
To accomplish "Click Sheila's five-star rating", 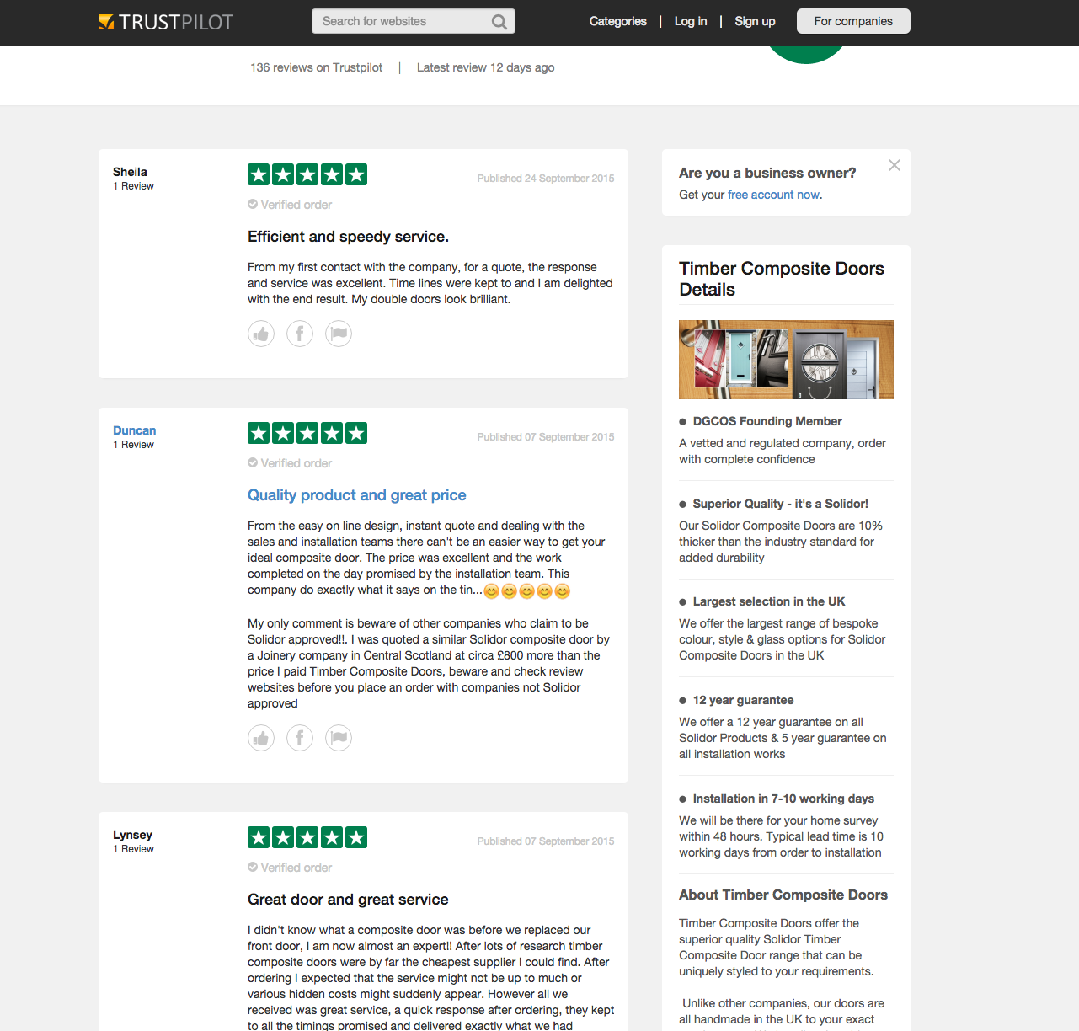I will (x=307, y=175).
